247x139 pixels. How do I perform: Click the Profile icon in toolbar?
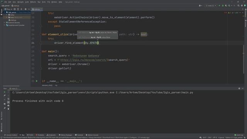230,5
